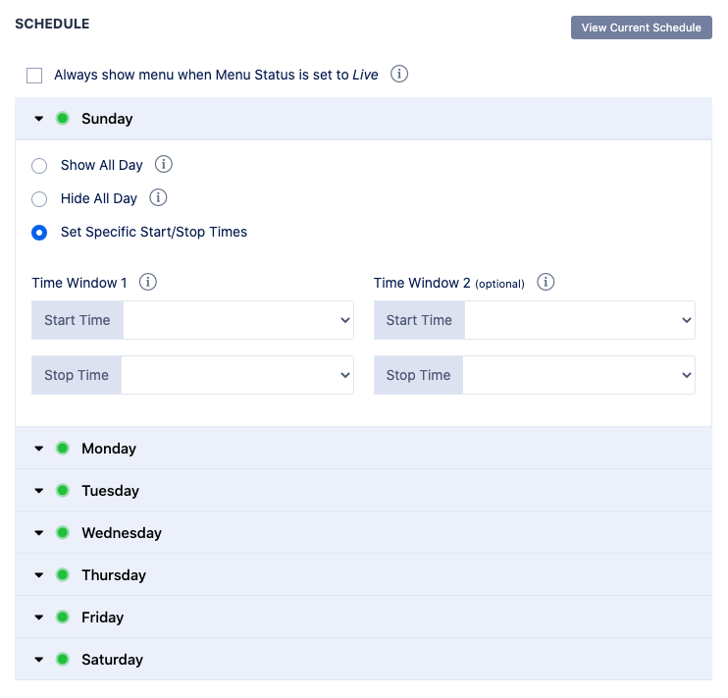Click the green status dot for Sunday
The image size is (728, 698).
click(x=63, y=119)
